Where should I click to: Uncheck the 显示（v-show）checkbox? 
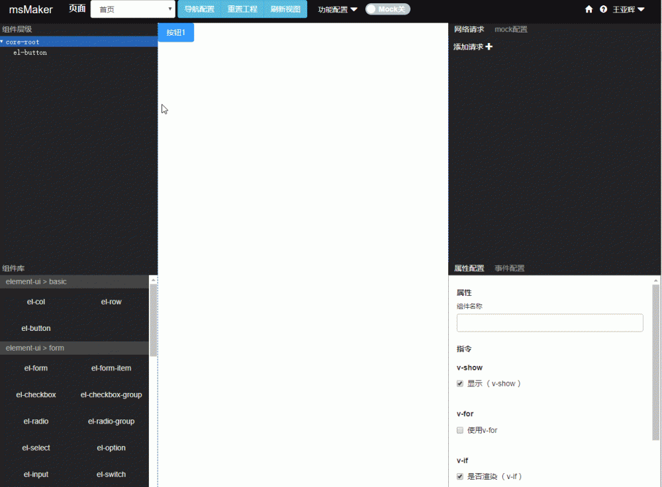(x=459, y=383)
